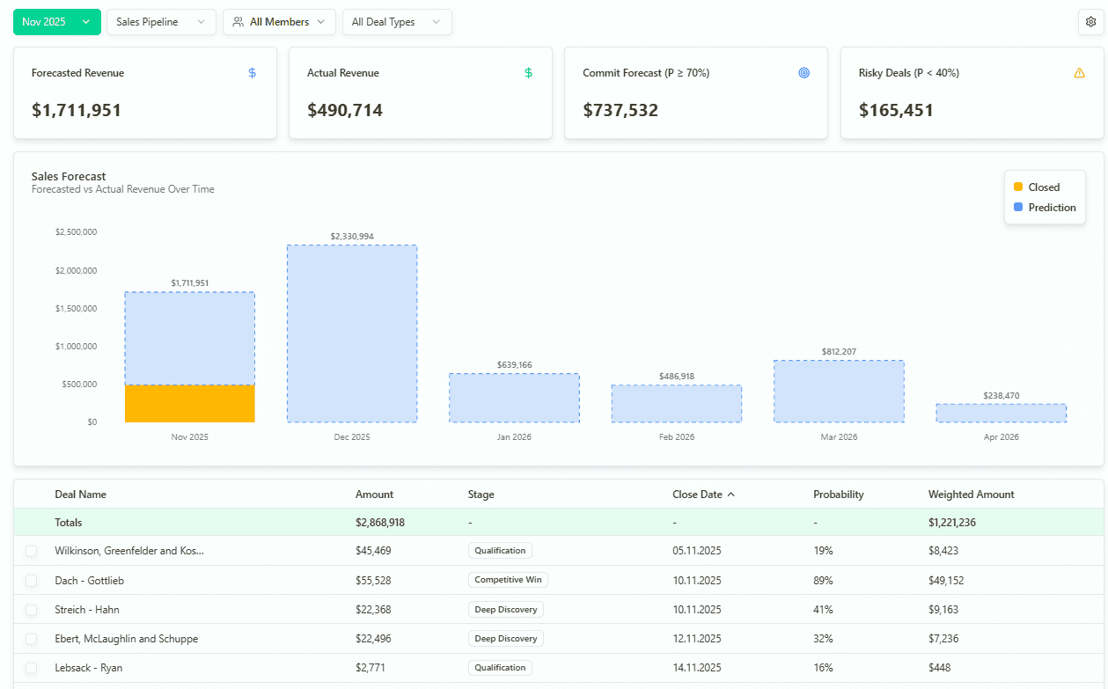Screen dimensions: 1108x689
Task: Click the chevron on the Nov 2025 selector
Action: 84,21
